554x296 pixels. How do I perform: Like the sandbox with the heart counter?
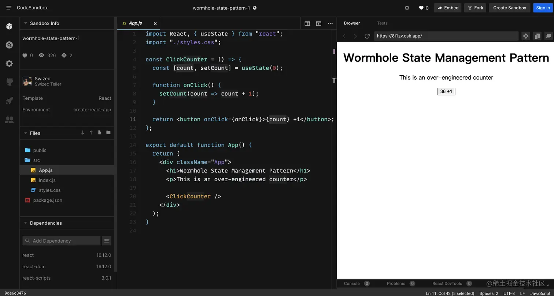[x=424, y=8]
